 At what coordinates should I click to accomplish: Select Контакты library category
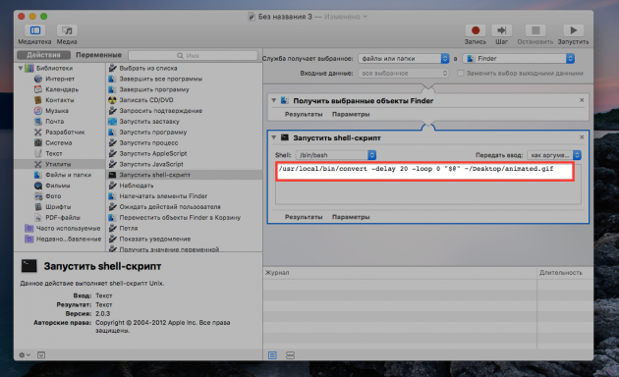tap(60, 100)
